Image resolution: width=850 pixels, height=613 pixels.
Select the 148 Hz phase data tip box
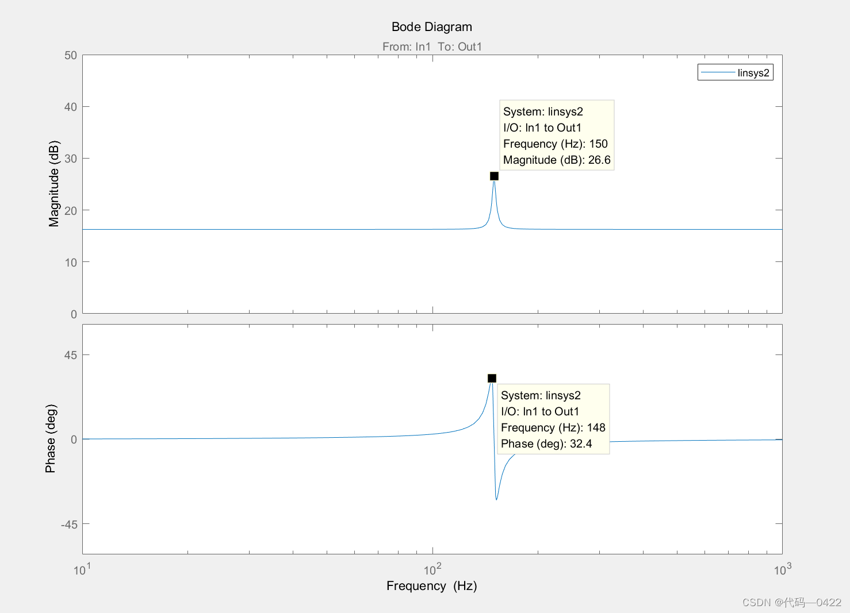(553, 419)
